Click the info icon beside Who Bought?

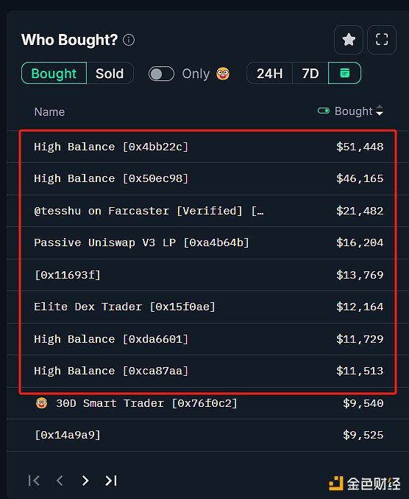click(x=129, y=40)
